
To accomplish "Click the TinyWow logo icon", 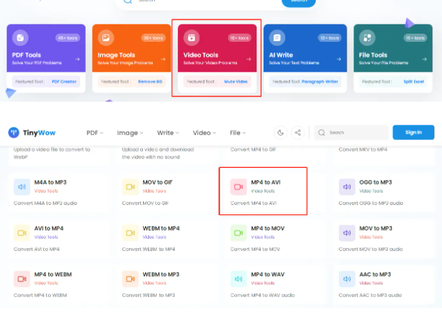I will tap(13, 132).
